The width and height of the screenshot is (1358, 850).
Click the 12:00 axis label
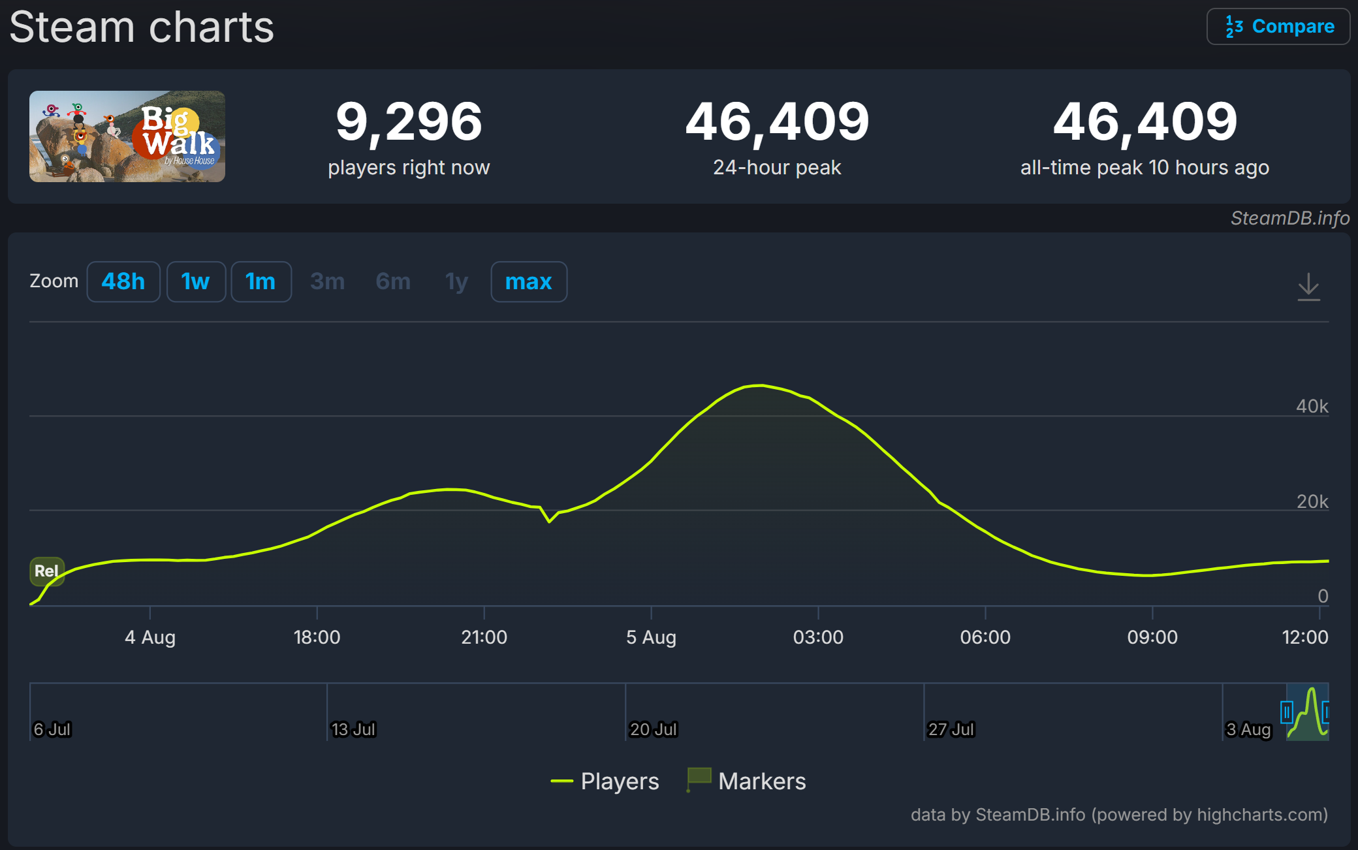coord(1305,637)
